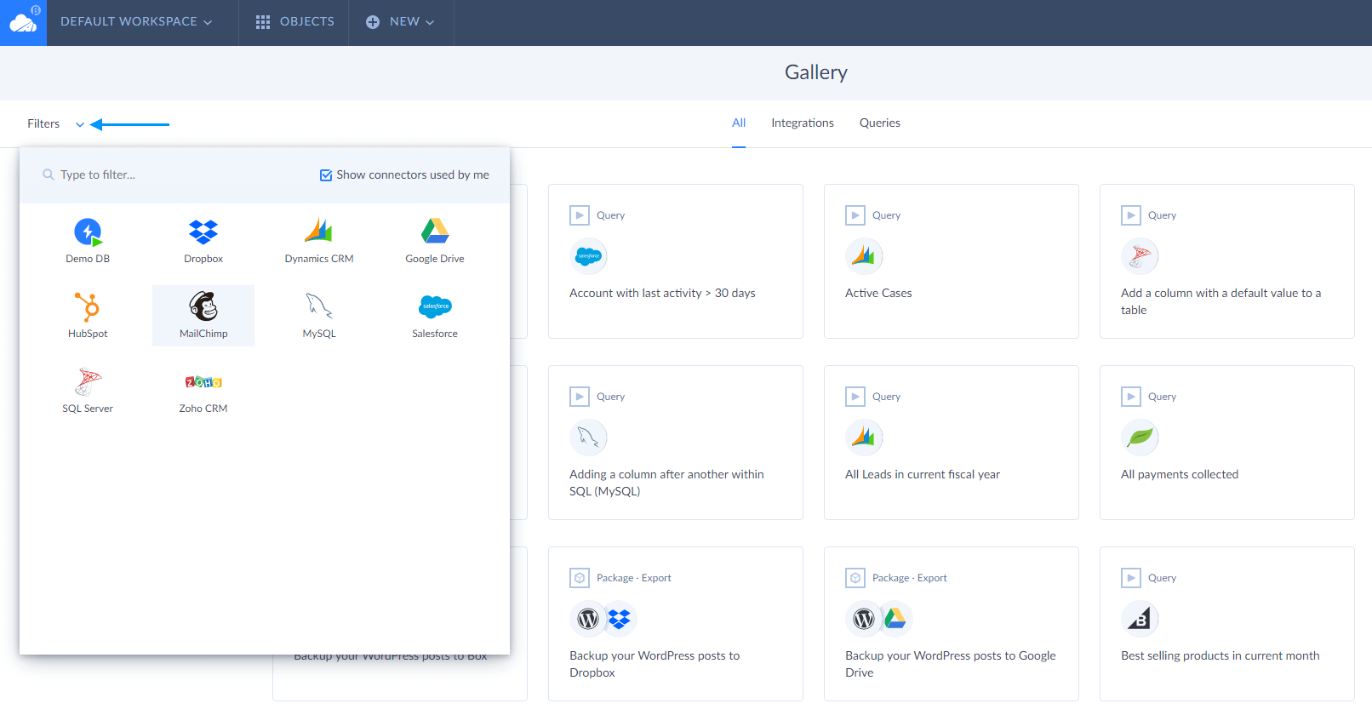Image resolution: width=1372 pixels, height=715 pixels.
Task: Select the Dropbox connector filter
Action: click(x=203, y=241)
